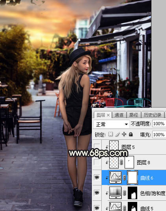Hide the 曲线 6 layer with eye icon
This screenshot has height=211, width=166.
pos(97,178)
